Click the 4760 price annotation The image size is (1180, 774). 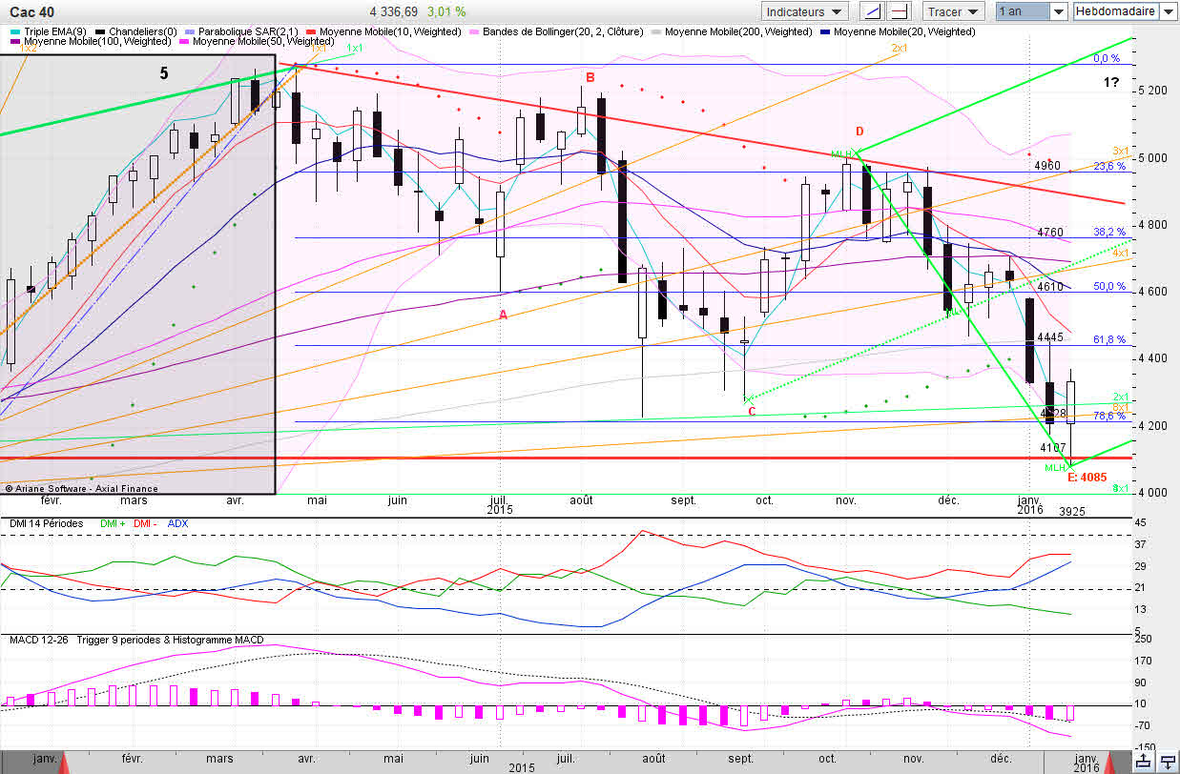coord(1050,233)
